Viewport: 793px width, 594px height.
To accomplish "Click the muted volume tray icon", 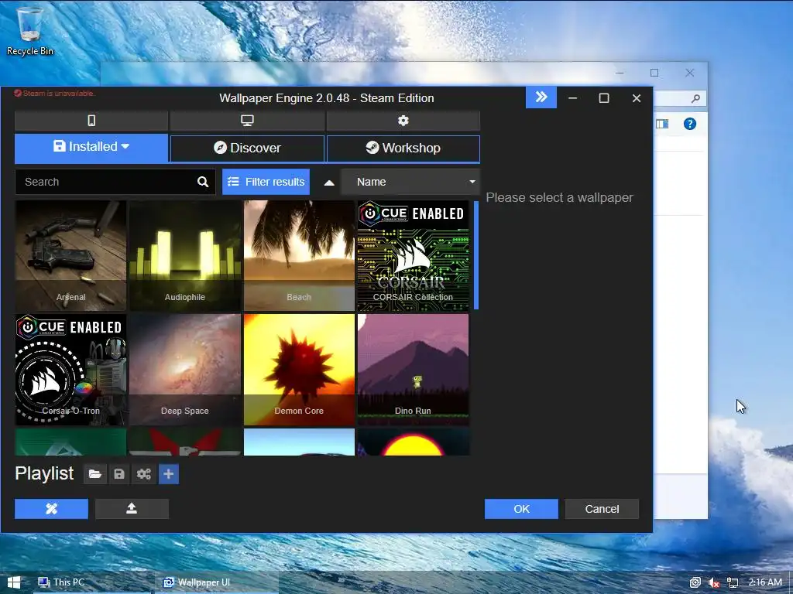I will 714,583.
